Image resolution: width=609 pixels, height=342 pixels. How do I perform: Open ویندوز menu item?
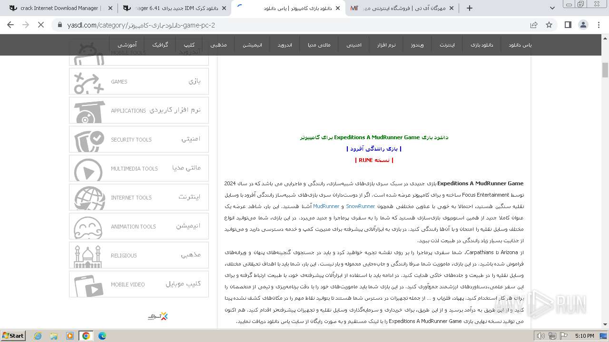coord(417,45)
